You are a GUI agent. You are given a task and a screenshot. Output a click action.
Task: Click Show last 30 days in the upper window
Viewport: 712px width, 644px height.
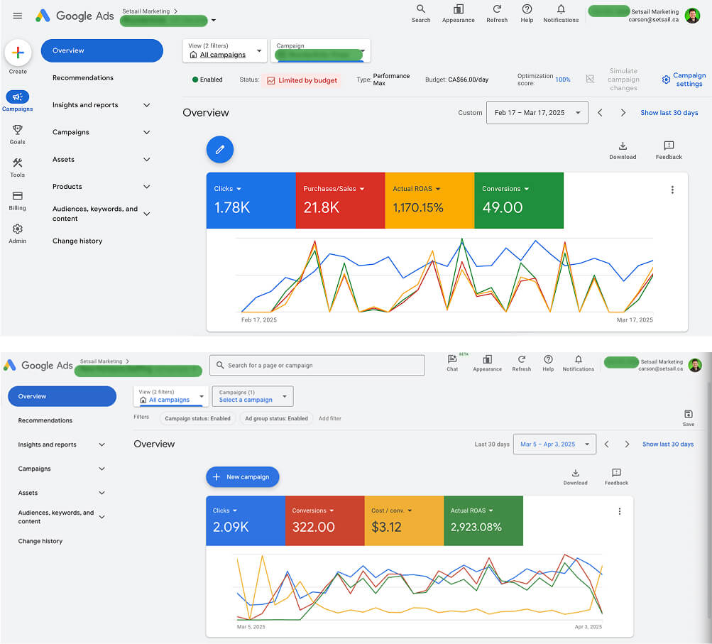tap(669, 113)
